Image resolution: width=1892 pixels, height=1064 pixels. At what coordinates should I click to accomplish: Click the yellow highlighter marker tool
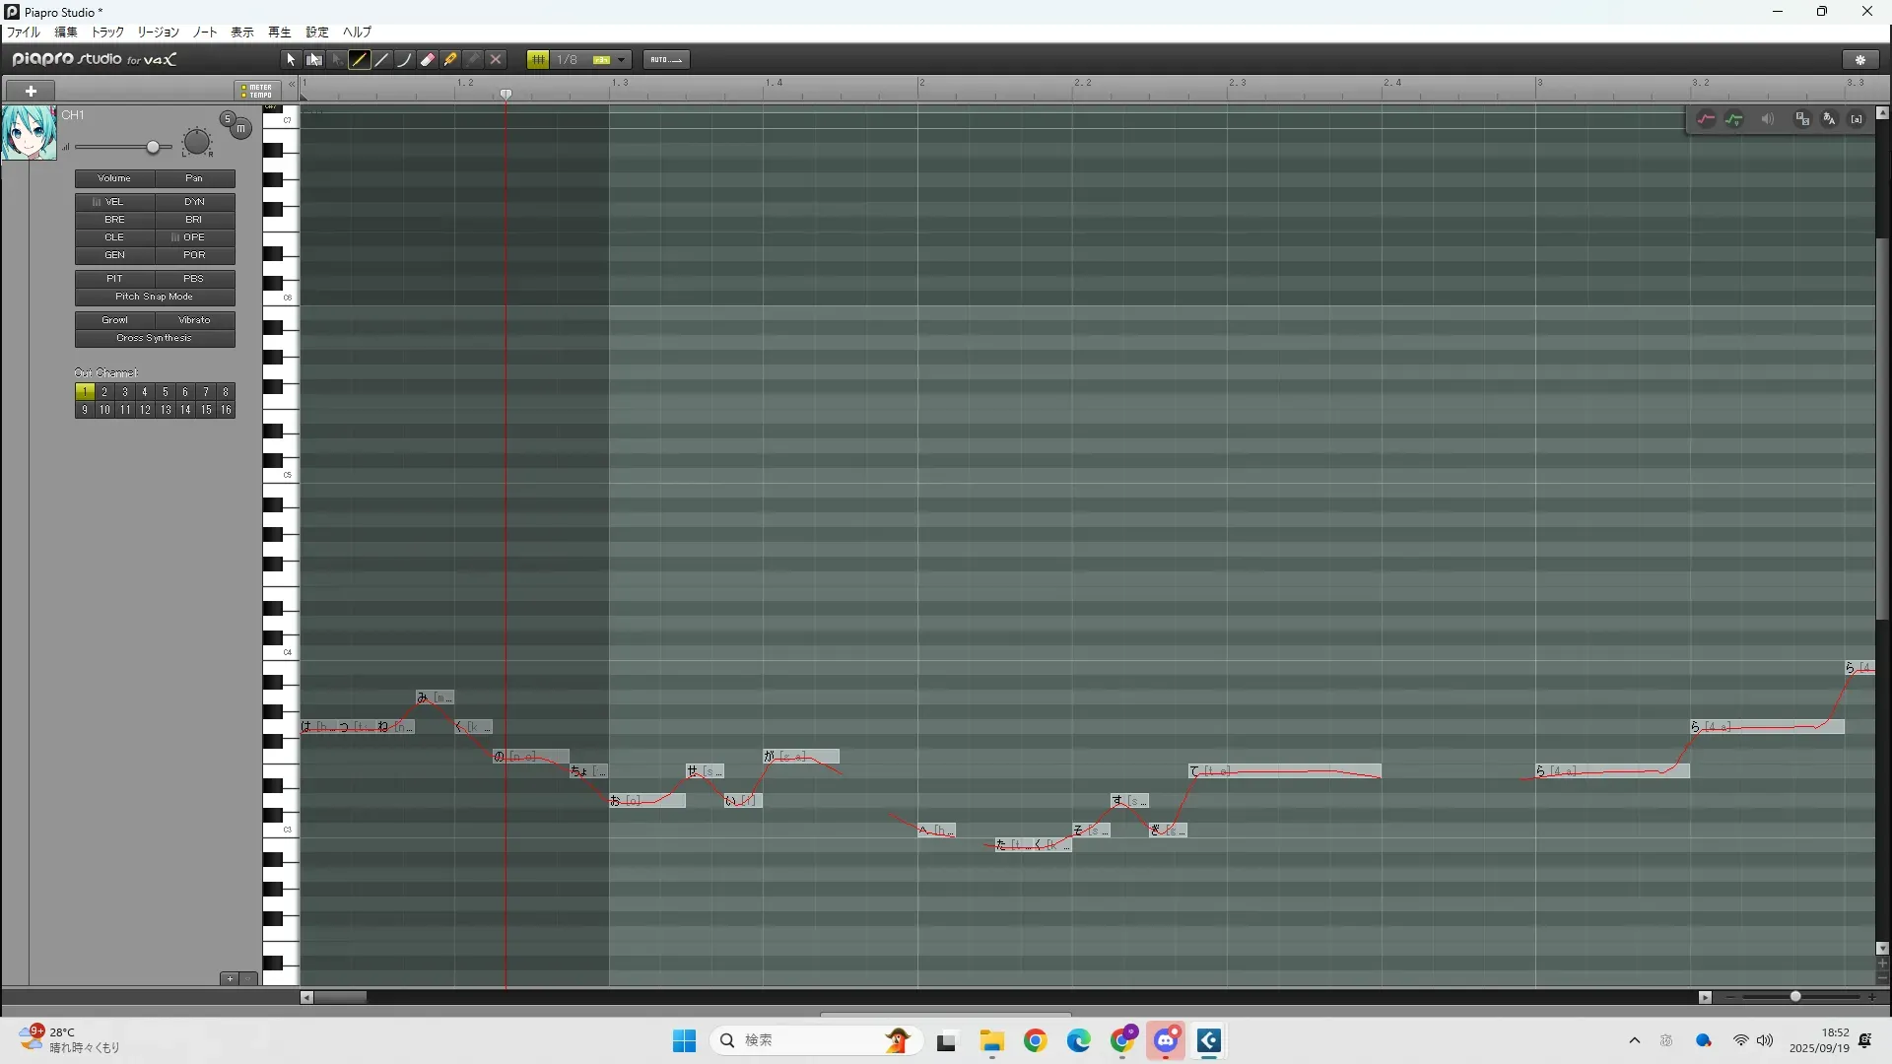(x=450, y=60)
